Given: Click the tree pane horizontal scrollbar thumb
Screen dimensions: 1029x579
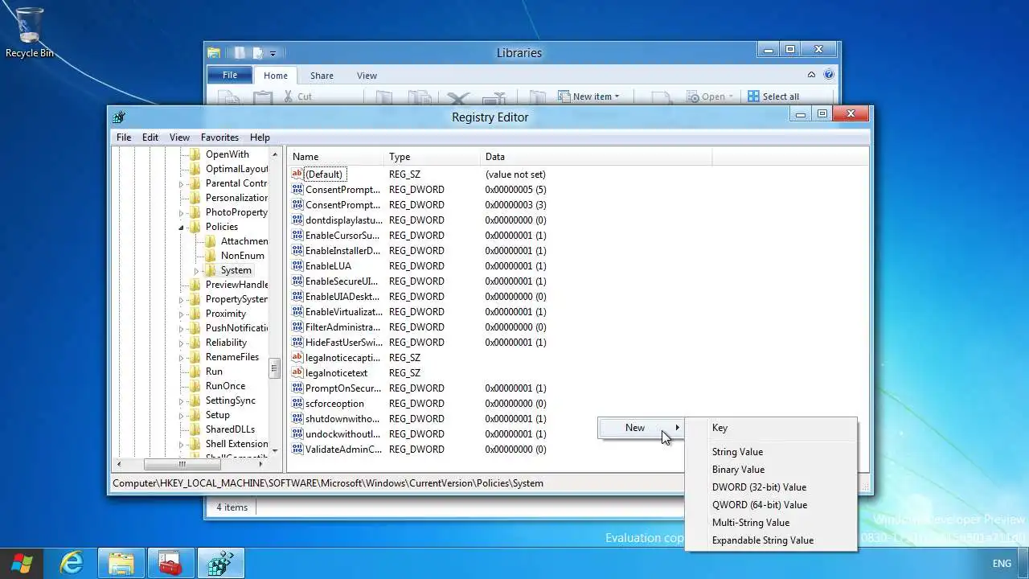Looking at the screenshot, I should (182, 464).
